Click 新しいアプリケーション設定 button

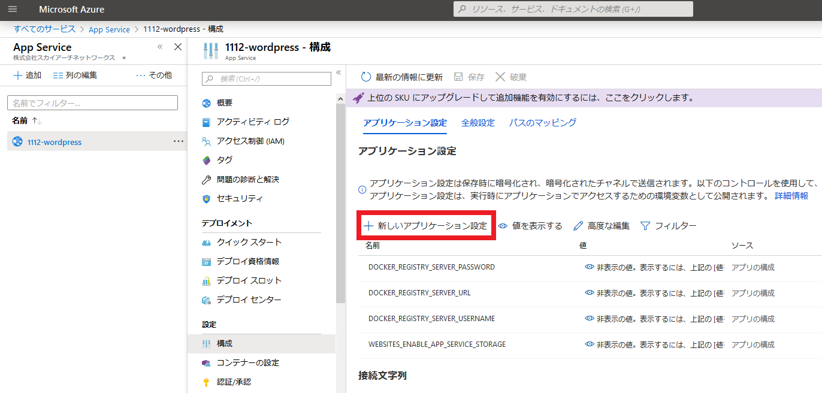point(426,226)
